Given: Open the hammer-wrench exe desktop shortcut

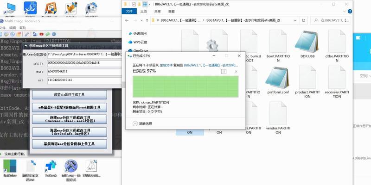Looking at the screenshot, I should (71, 169).
